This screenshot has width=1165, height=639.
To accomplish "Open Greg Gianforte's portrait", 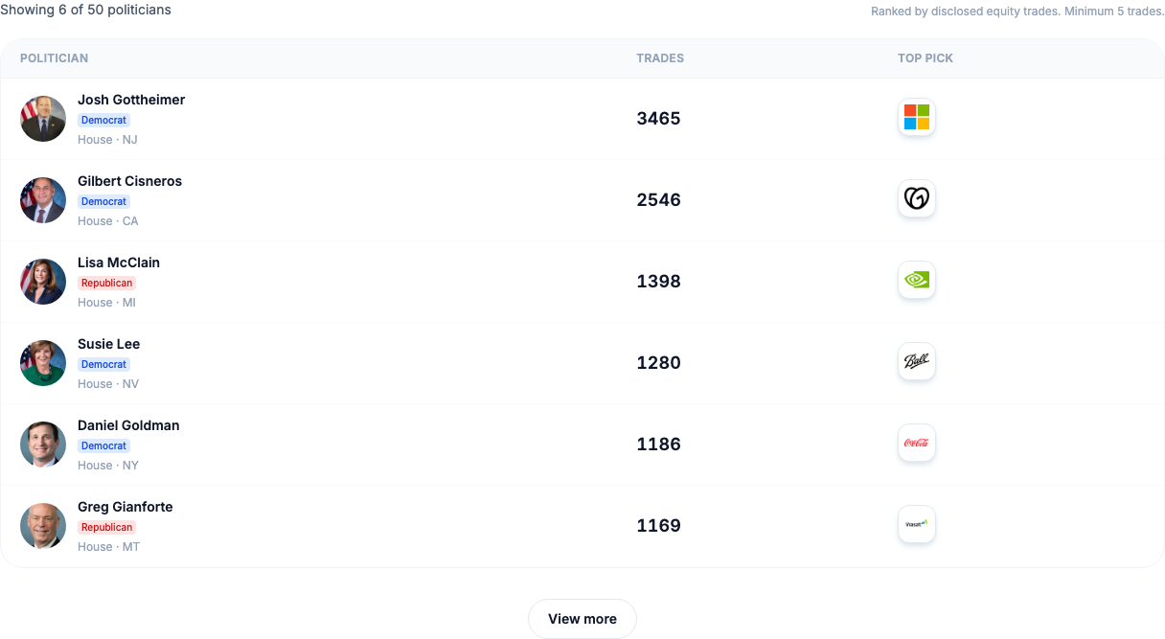I will [x=43, y=526].
